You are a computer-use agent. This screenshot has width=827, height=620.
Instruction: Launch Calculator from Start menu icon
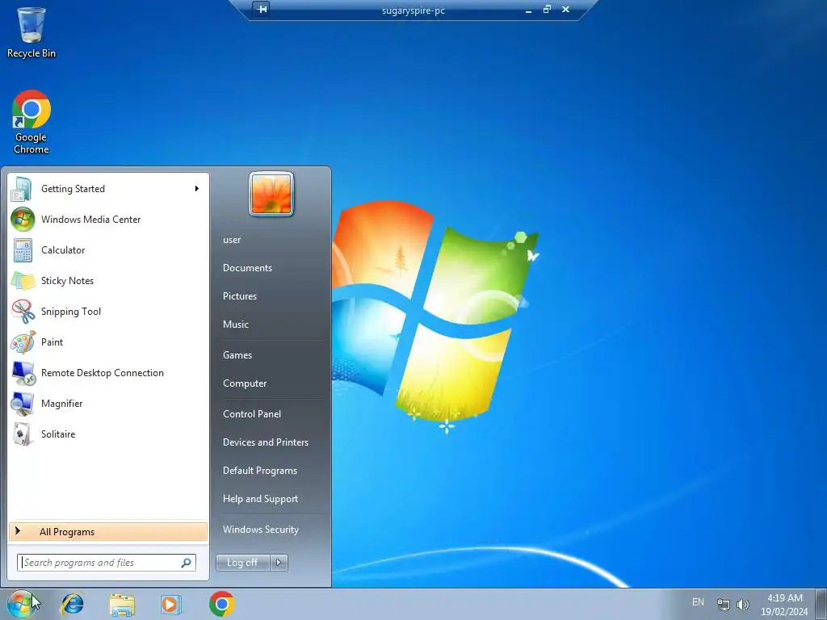pos(23,250)
